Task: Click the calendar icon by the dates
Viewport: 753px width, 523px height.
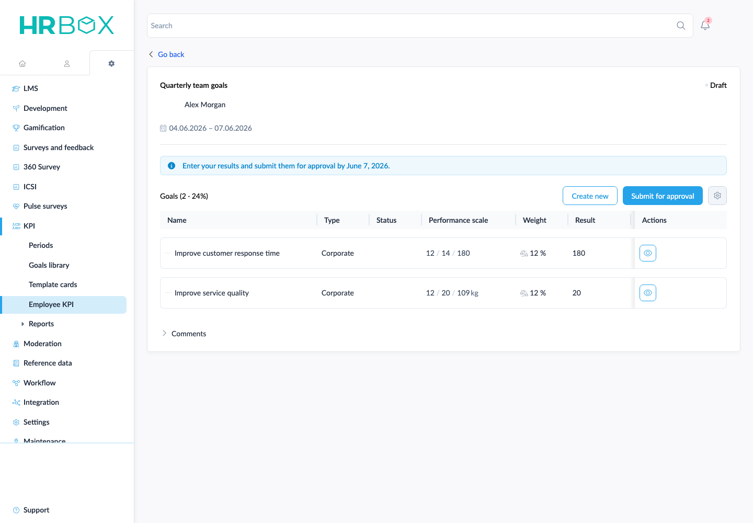Action: [x=163, y=128]
